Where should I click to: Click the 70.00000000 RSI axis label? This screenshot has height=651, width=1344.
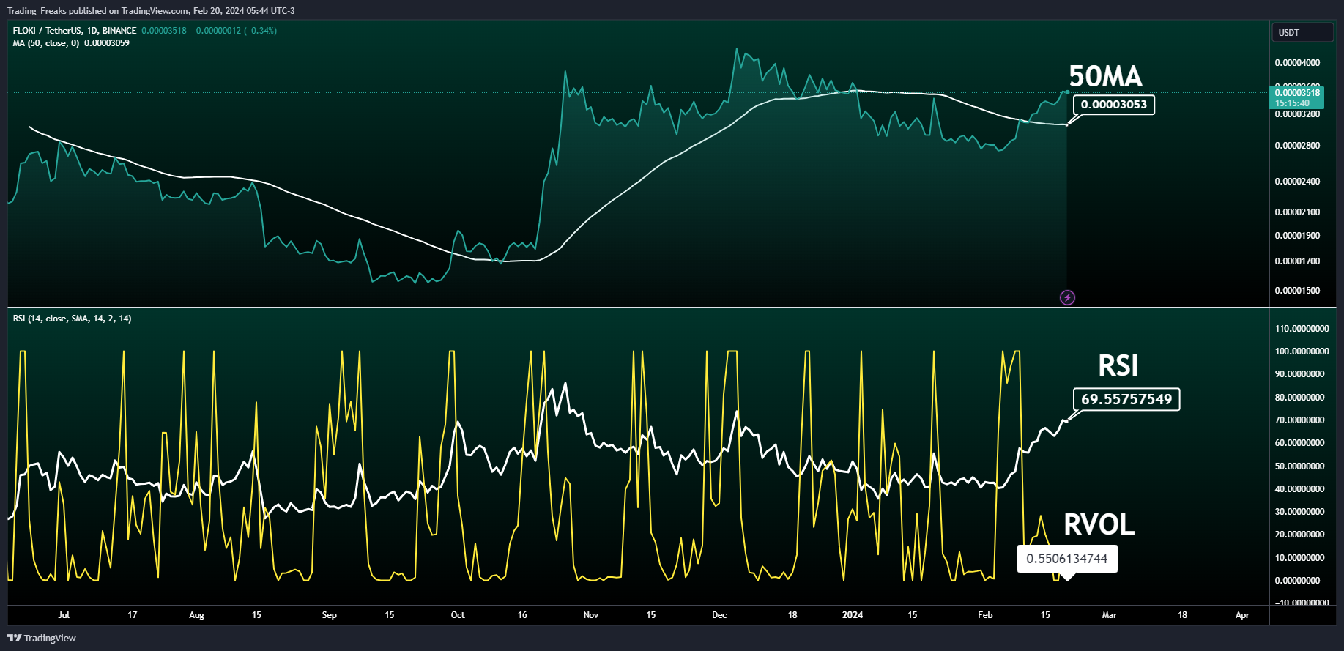coord(1299,420)
